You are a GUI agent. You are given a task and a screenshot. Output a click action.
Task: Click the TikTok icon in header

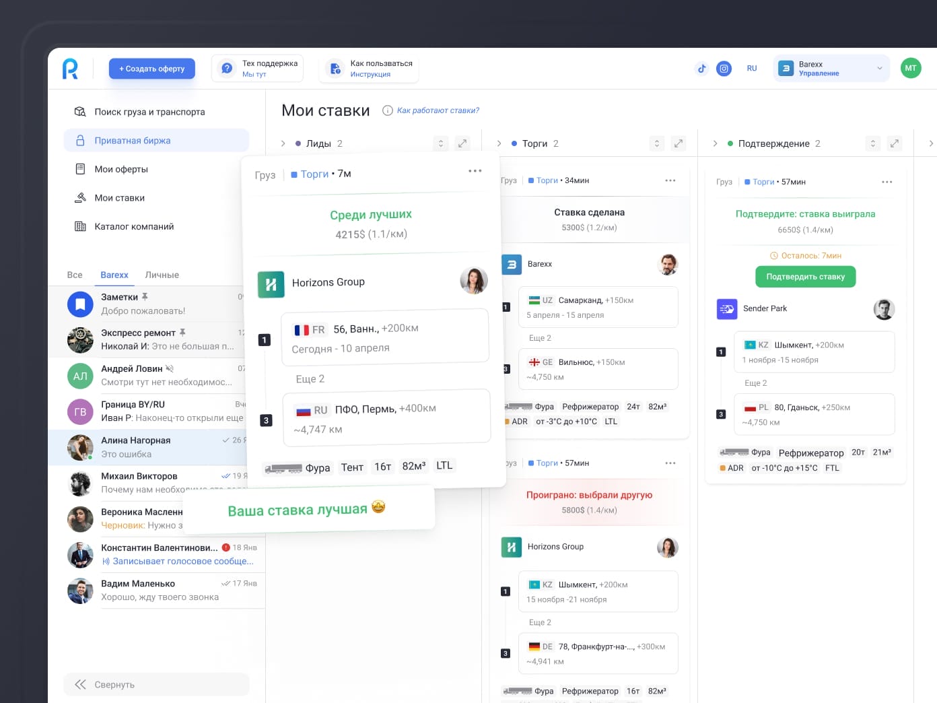coord(701,68)
